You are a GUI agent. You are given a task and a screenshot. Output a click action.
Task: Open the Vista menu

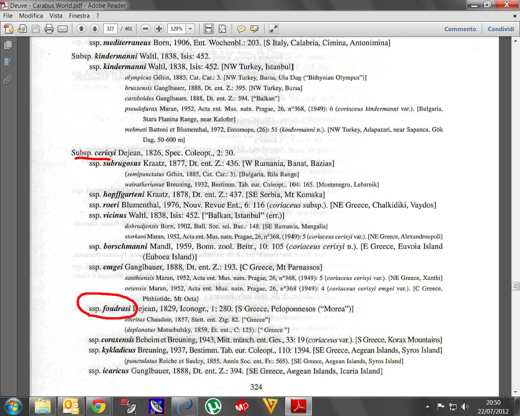pos(56,16)
